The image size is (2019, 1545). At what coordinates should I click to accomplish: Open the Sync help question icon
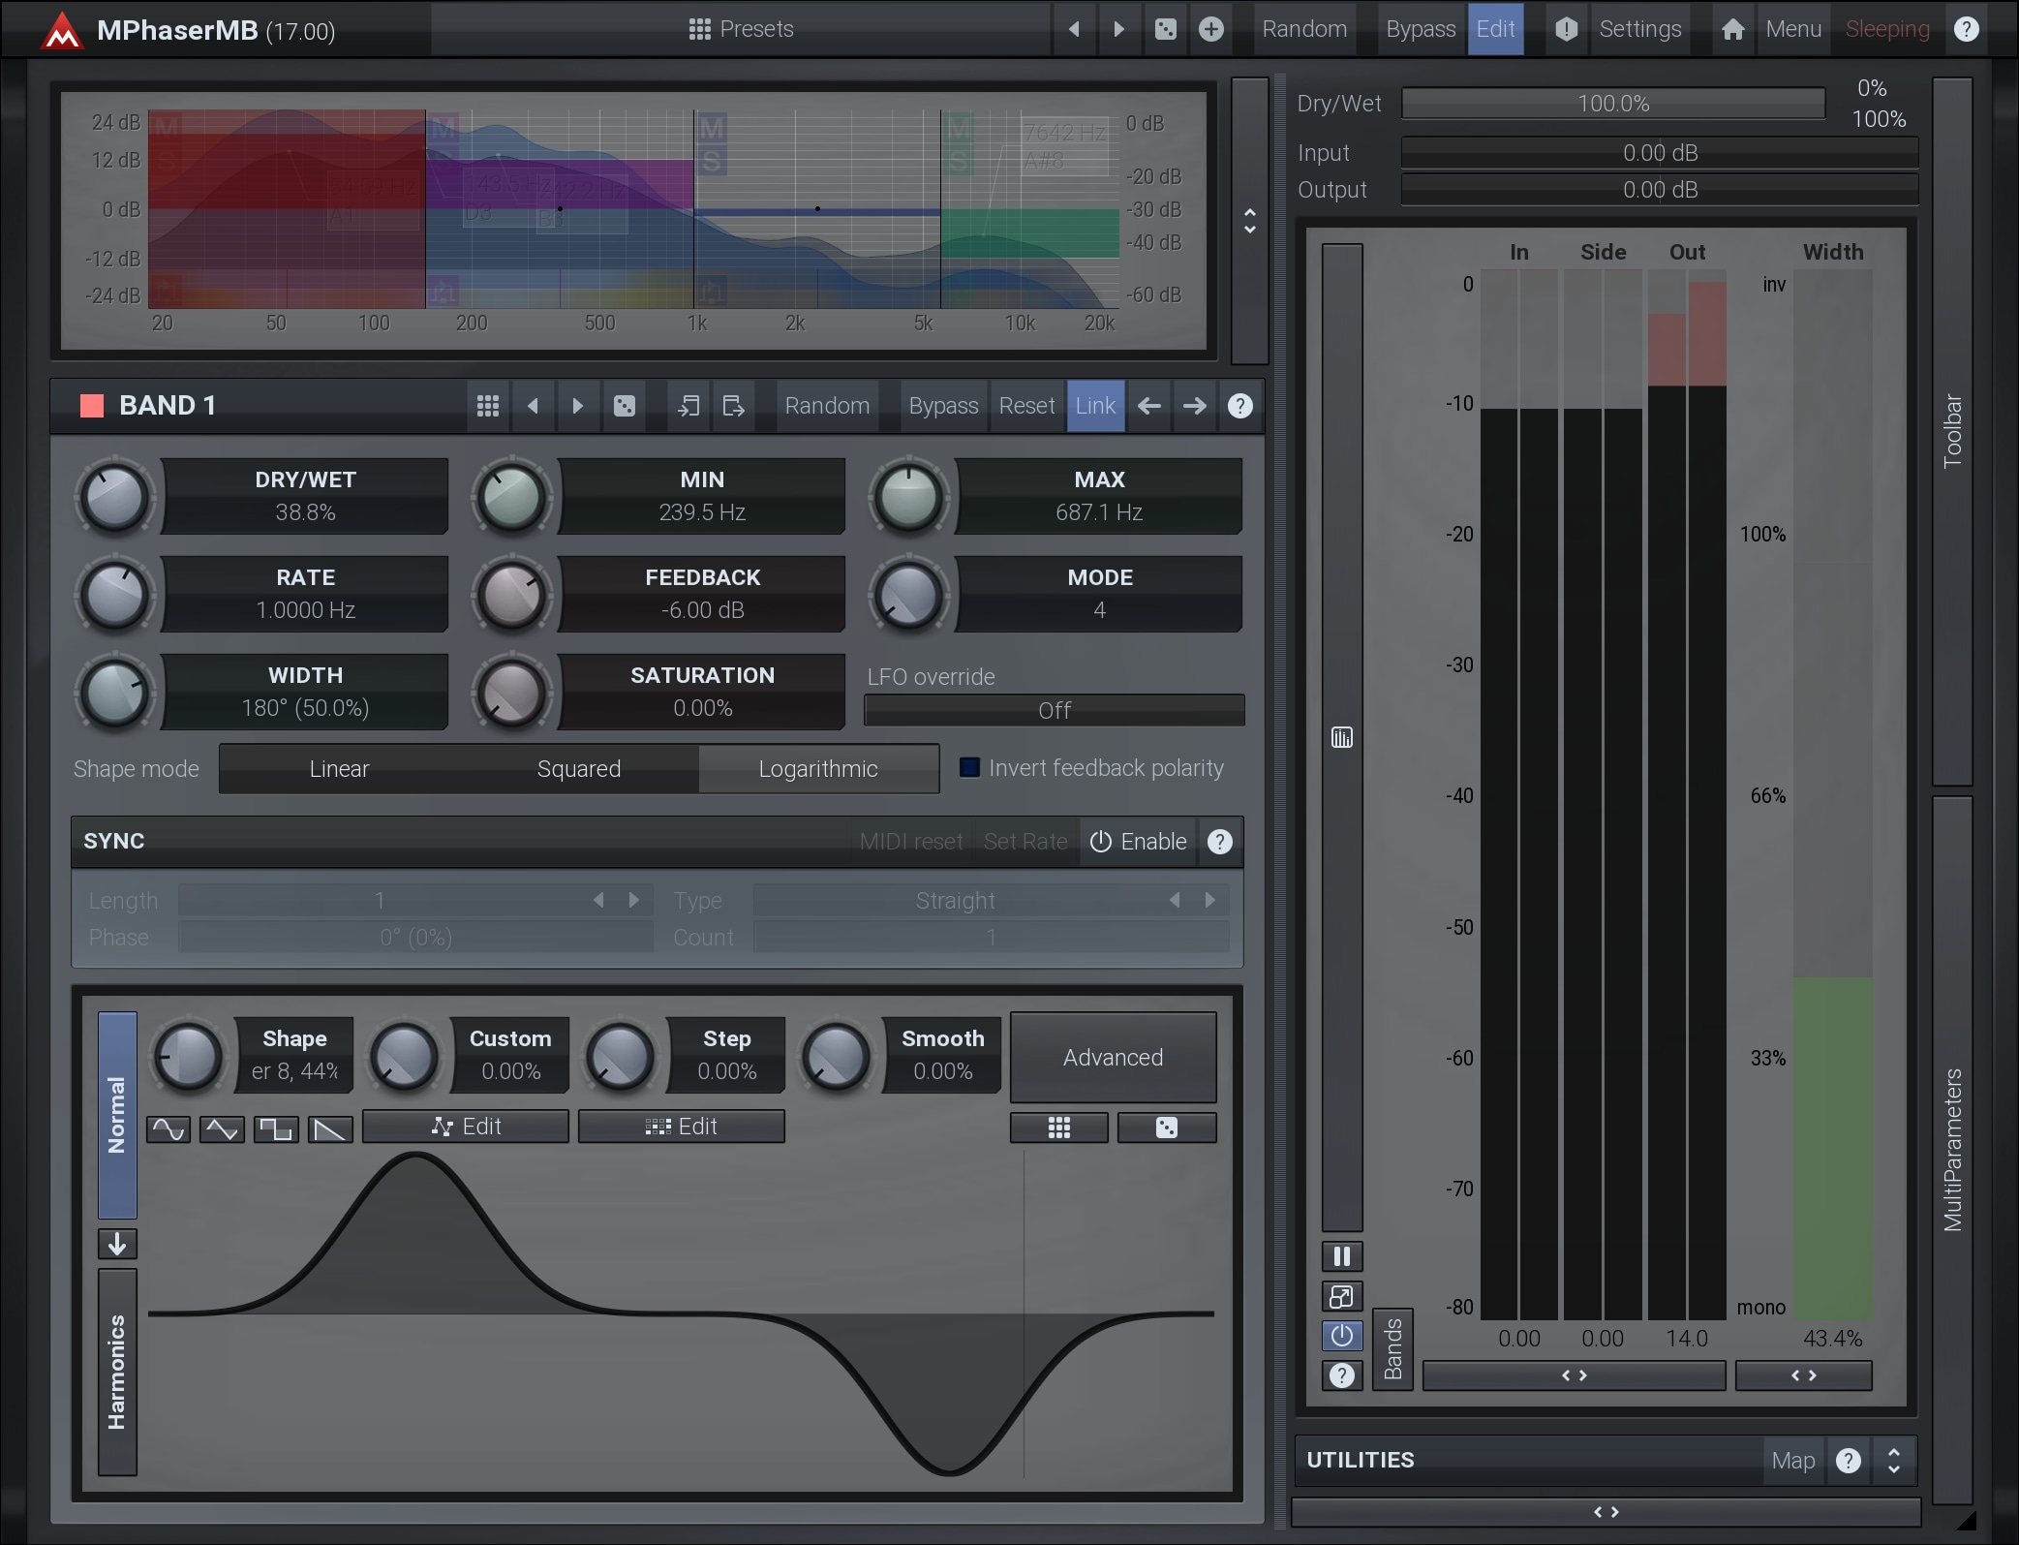(x=1220, y=842)
